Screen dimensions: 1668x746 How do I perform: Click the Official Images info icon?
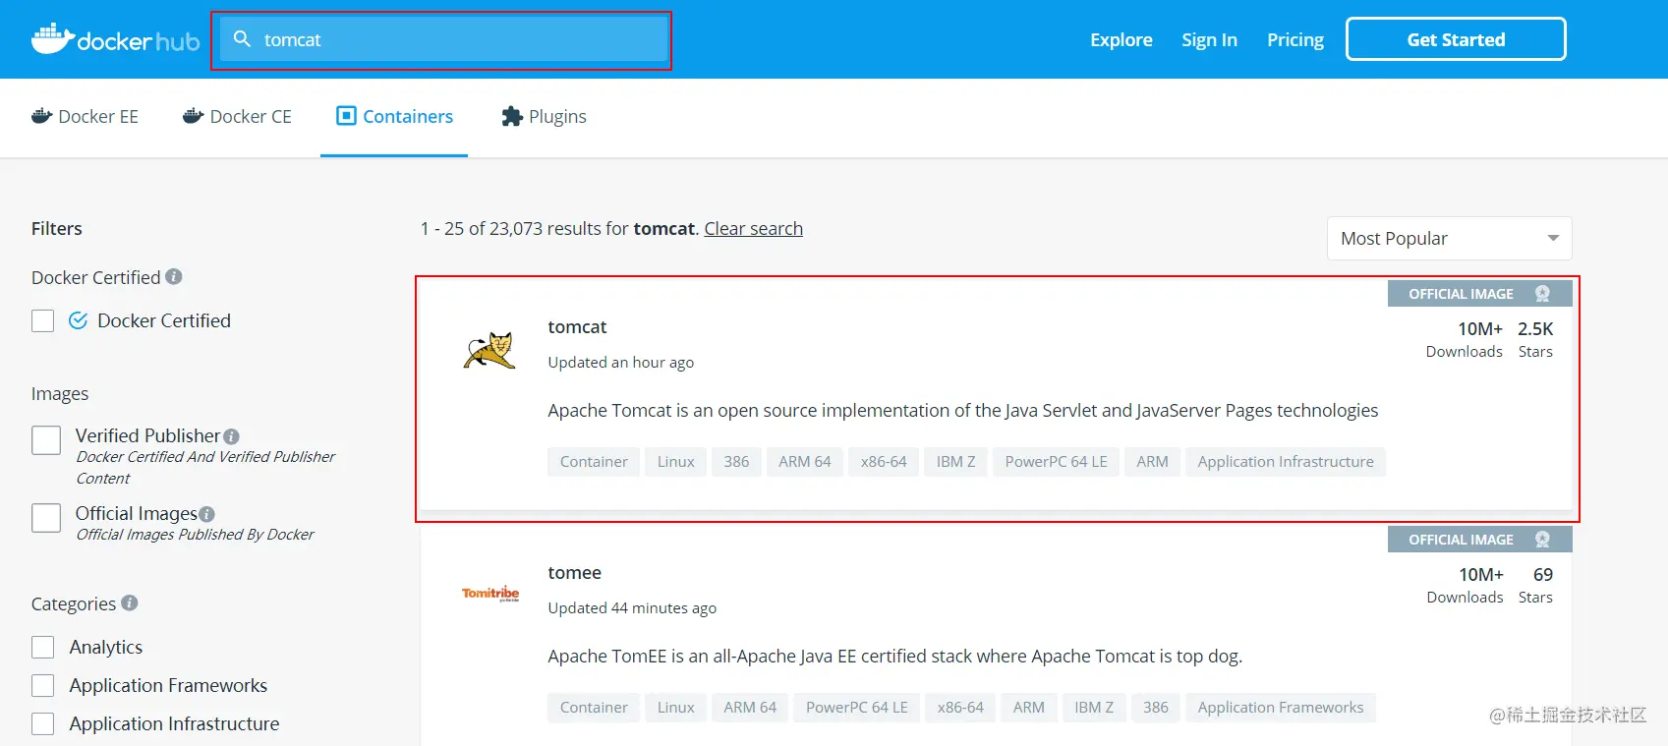[206, 514]
